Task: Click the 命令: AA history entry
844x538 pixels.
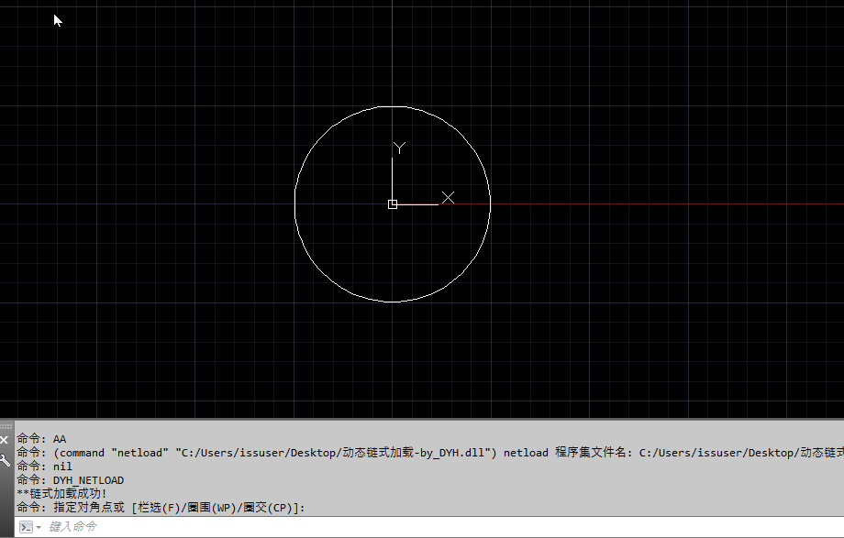Action: coord(41,439)
